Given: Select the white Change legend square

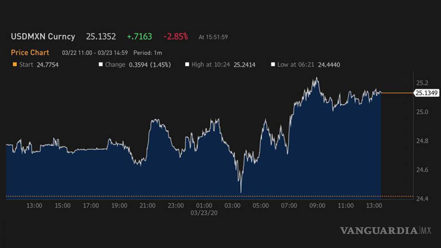Looking at the screenshot, I should pyautogui.click(x=101, y=65).
